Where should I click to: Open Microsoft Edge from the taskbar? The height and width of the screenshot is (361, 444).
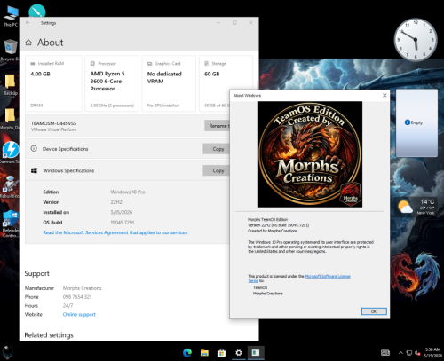point(187,353)
